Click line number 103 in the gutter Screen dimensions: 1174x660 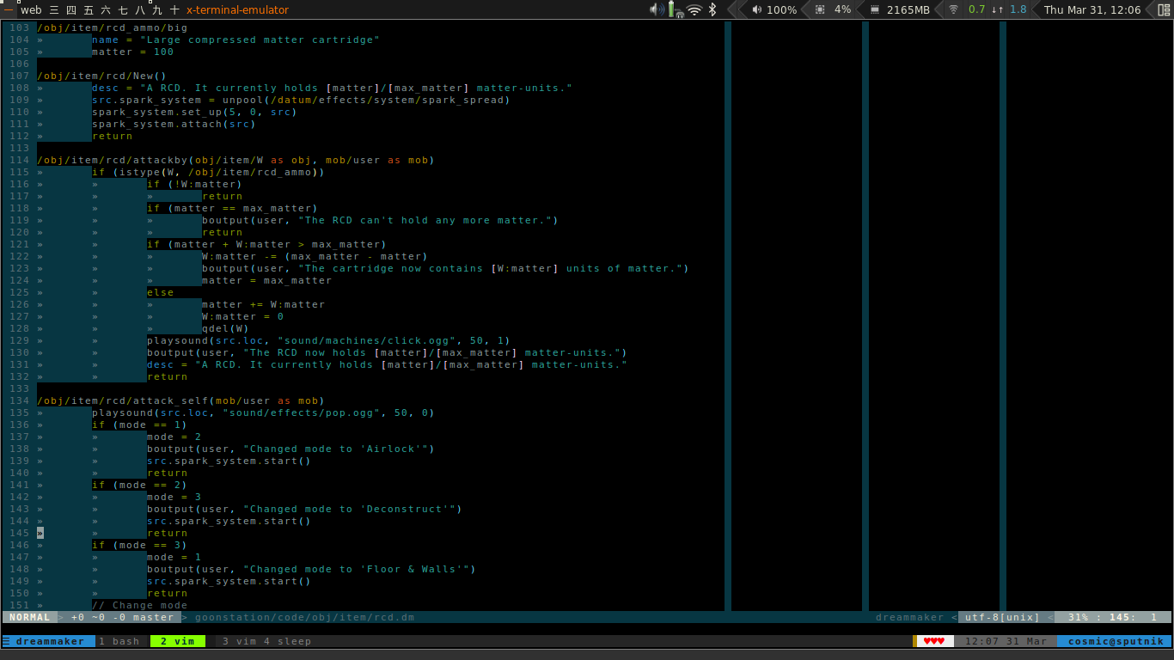(19, 27)
